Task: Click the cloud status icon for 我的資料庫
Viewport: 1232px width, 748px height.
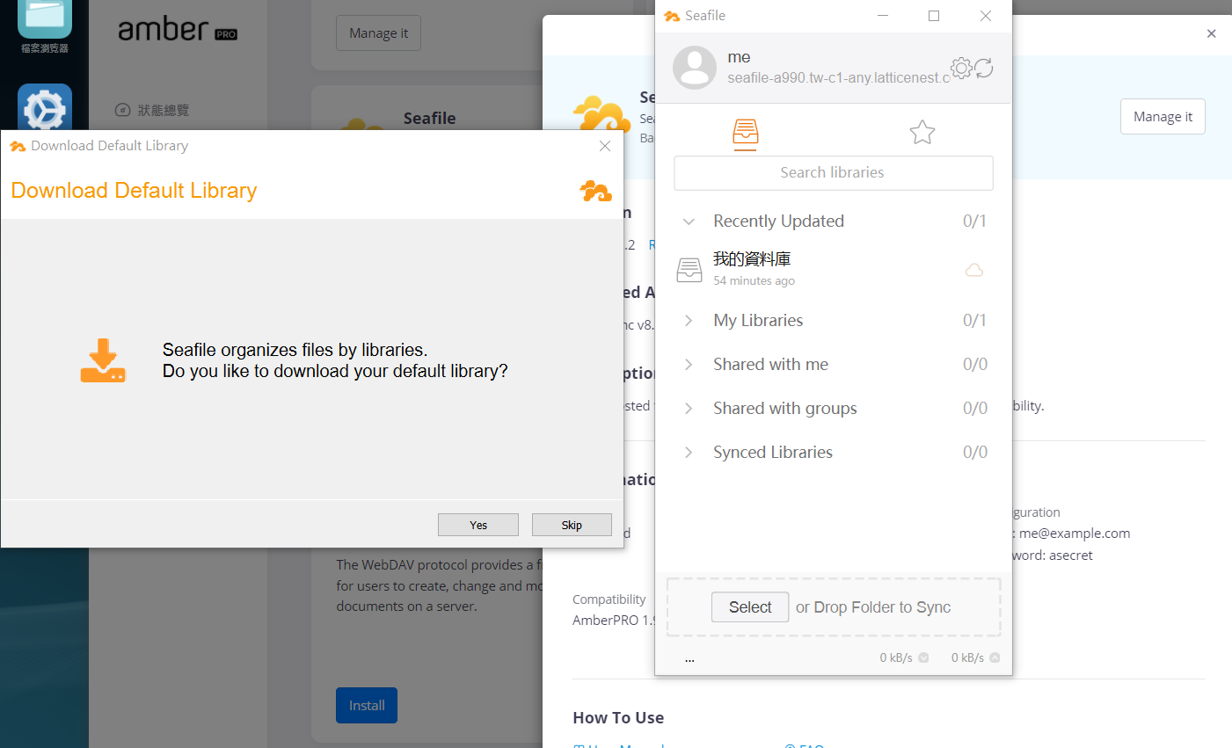Action: [x=974, y=270]
